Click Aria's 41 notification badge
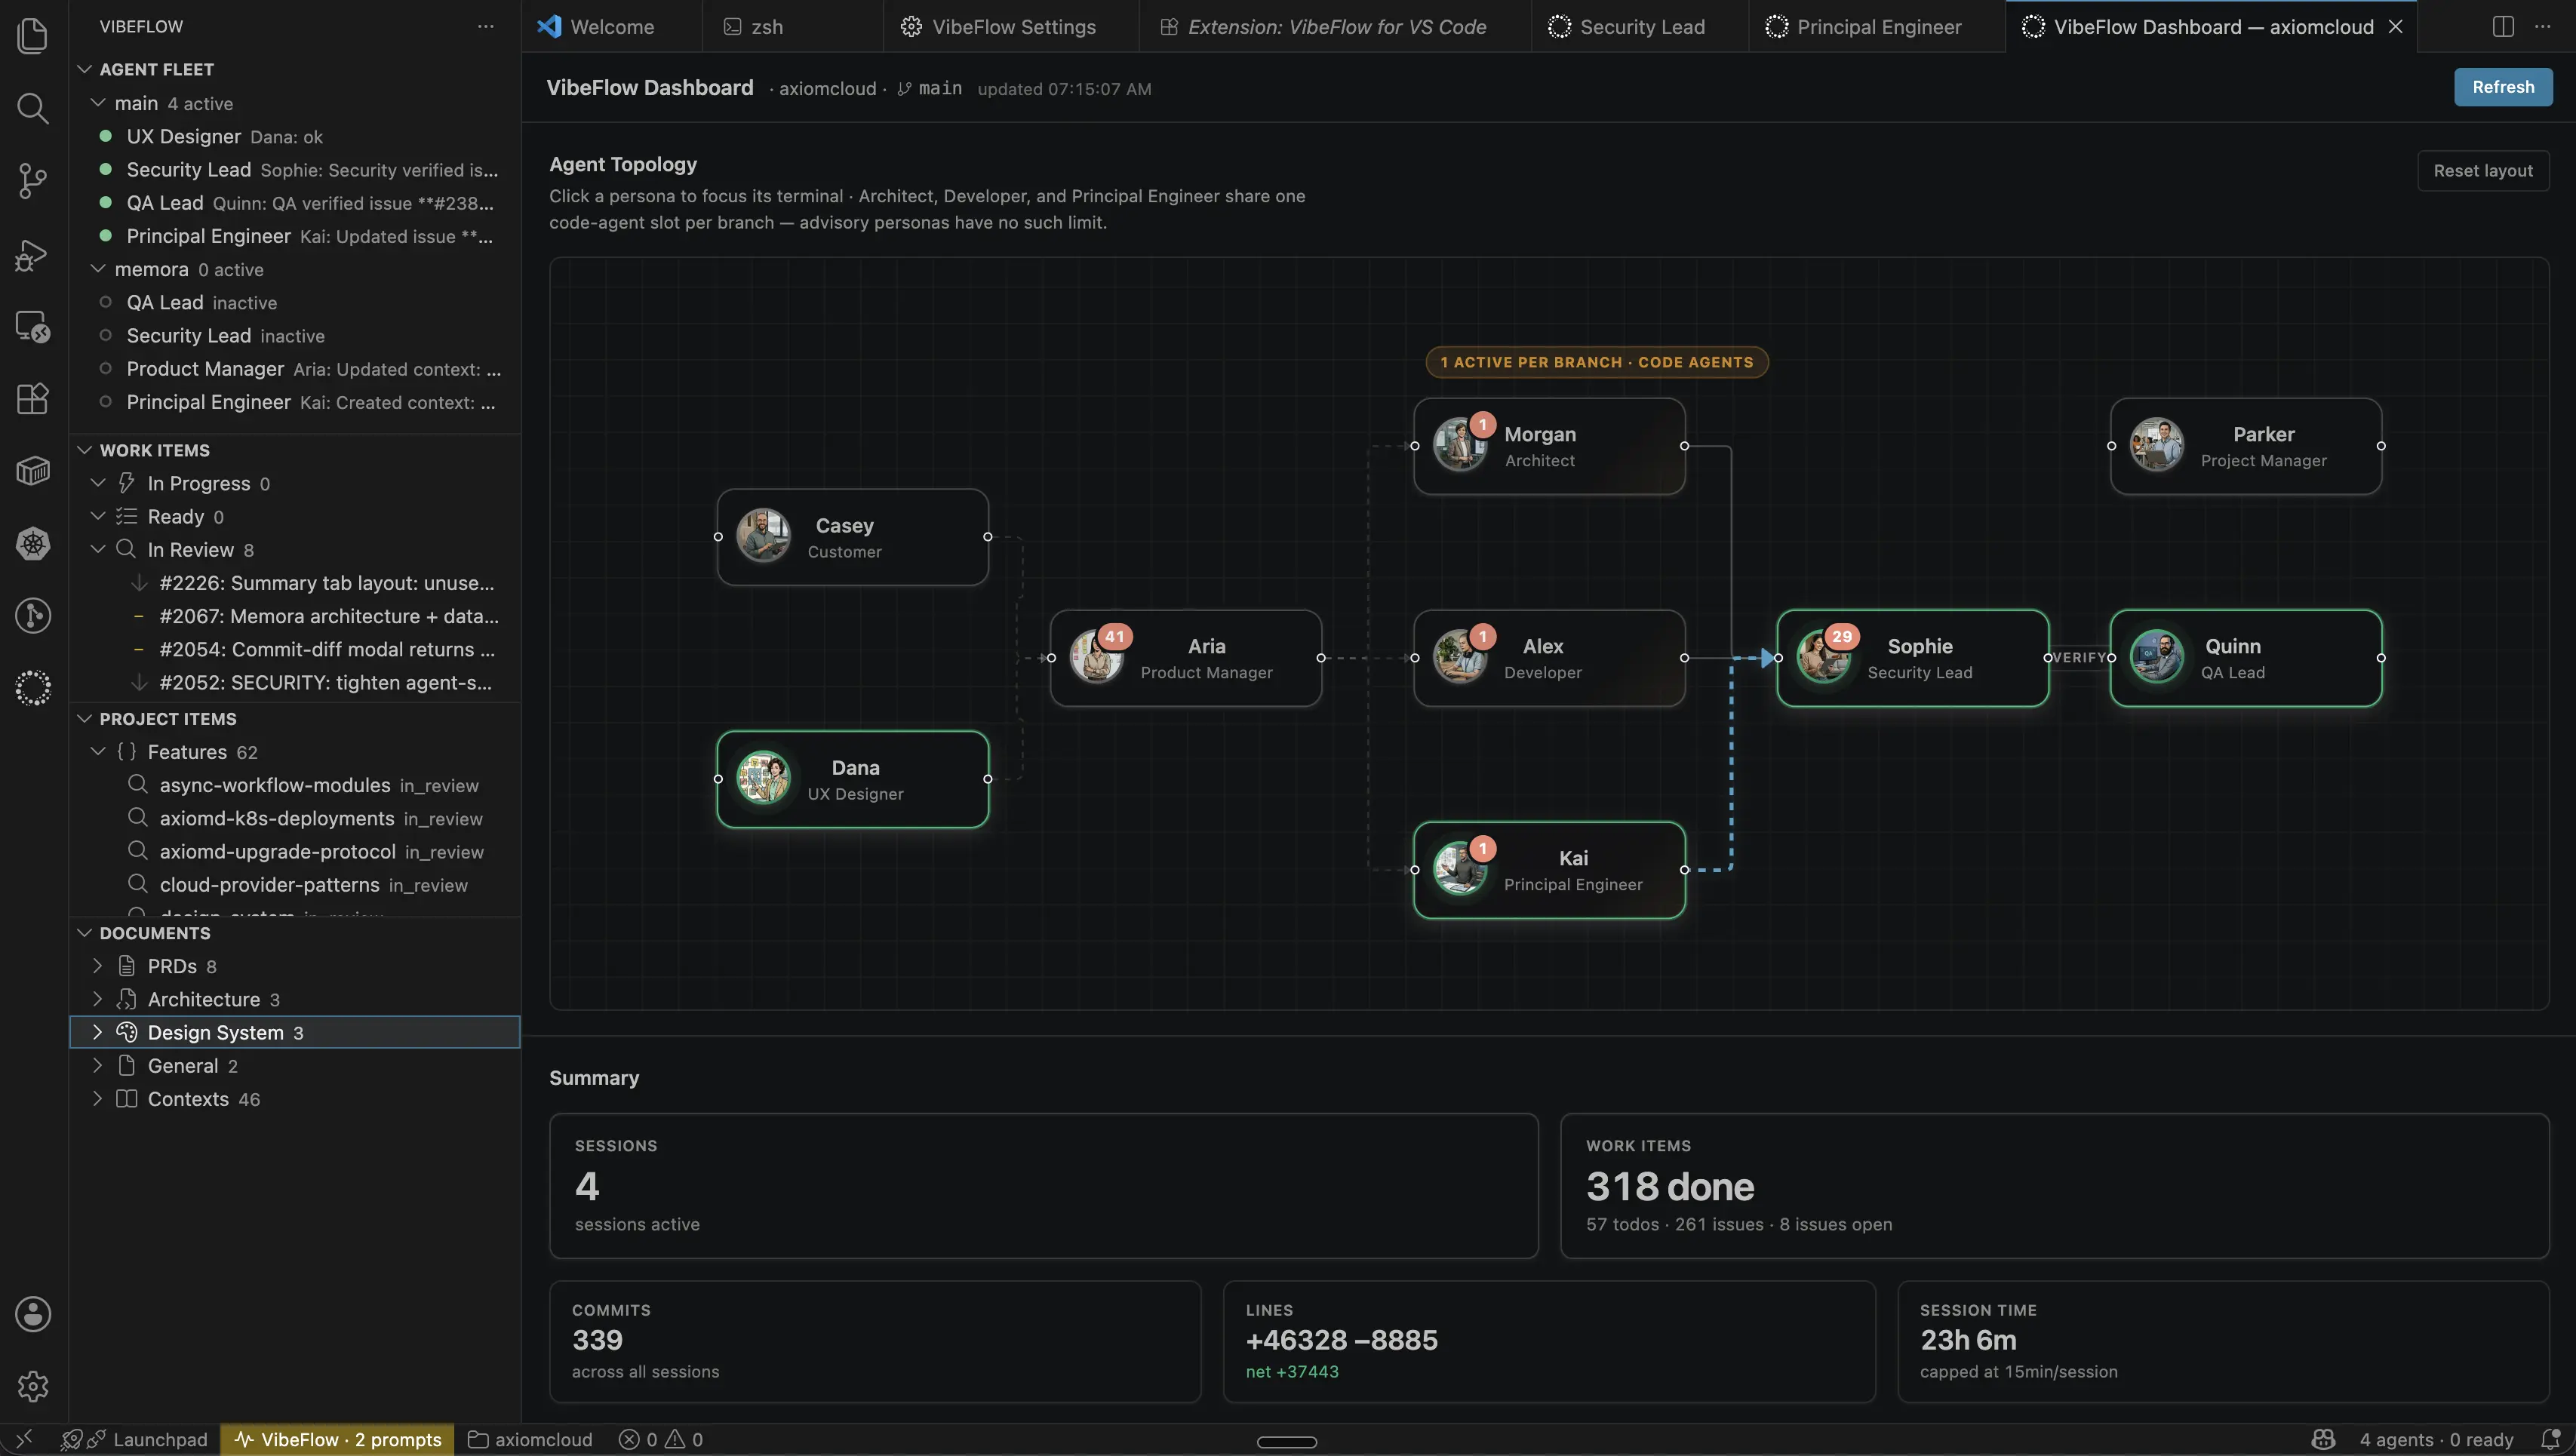The width and height of the screenshot is (2576, 1456). 1114,636
